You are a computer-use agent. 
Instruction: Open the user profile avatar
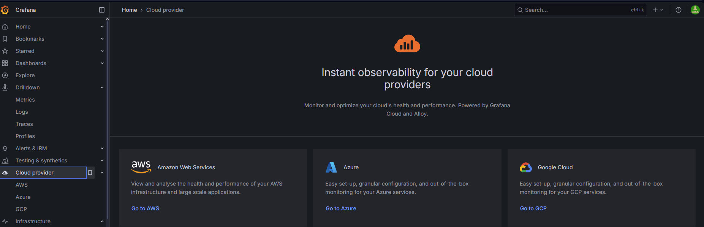(695, 10)
